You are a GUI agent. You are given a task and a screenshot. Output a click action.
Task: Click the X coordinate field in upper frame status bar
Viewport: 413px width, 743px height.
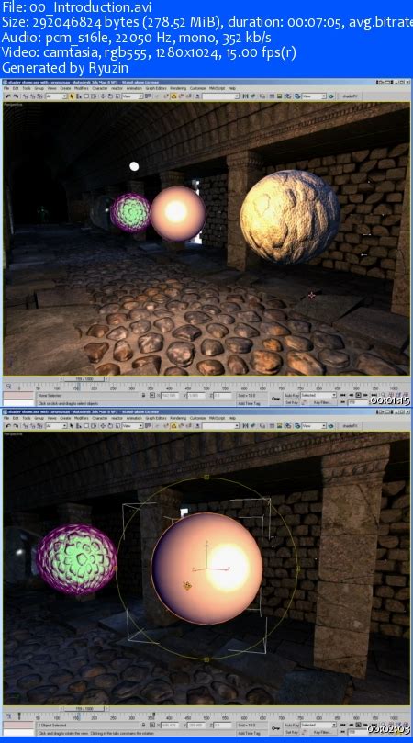click(170, 395)
